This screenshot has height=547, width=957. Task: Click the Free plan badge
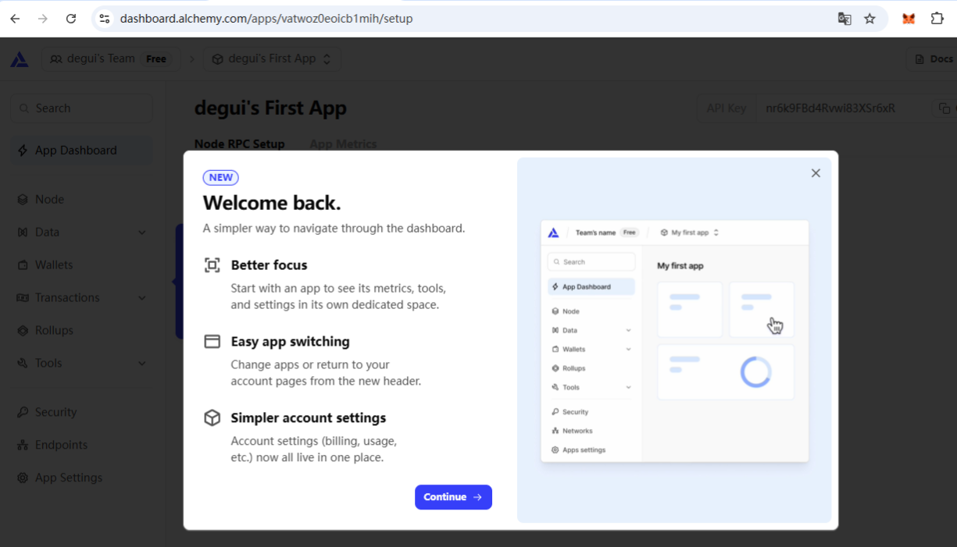(156, 59)
